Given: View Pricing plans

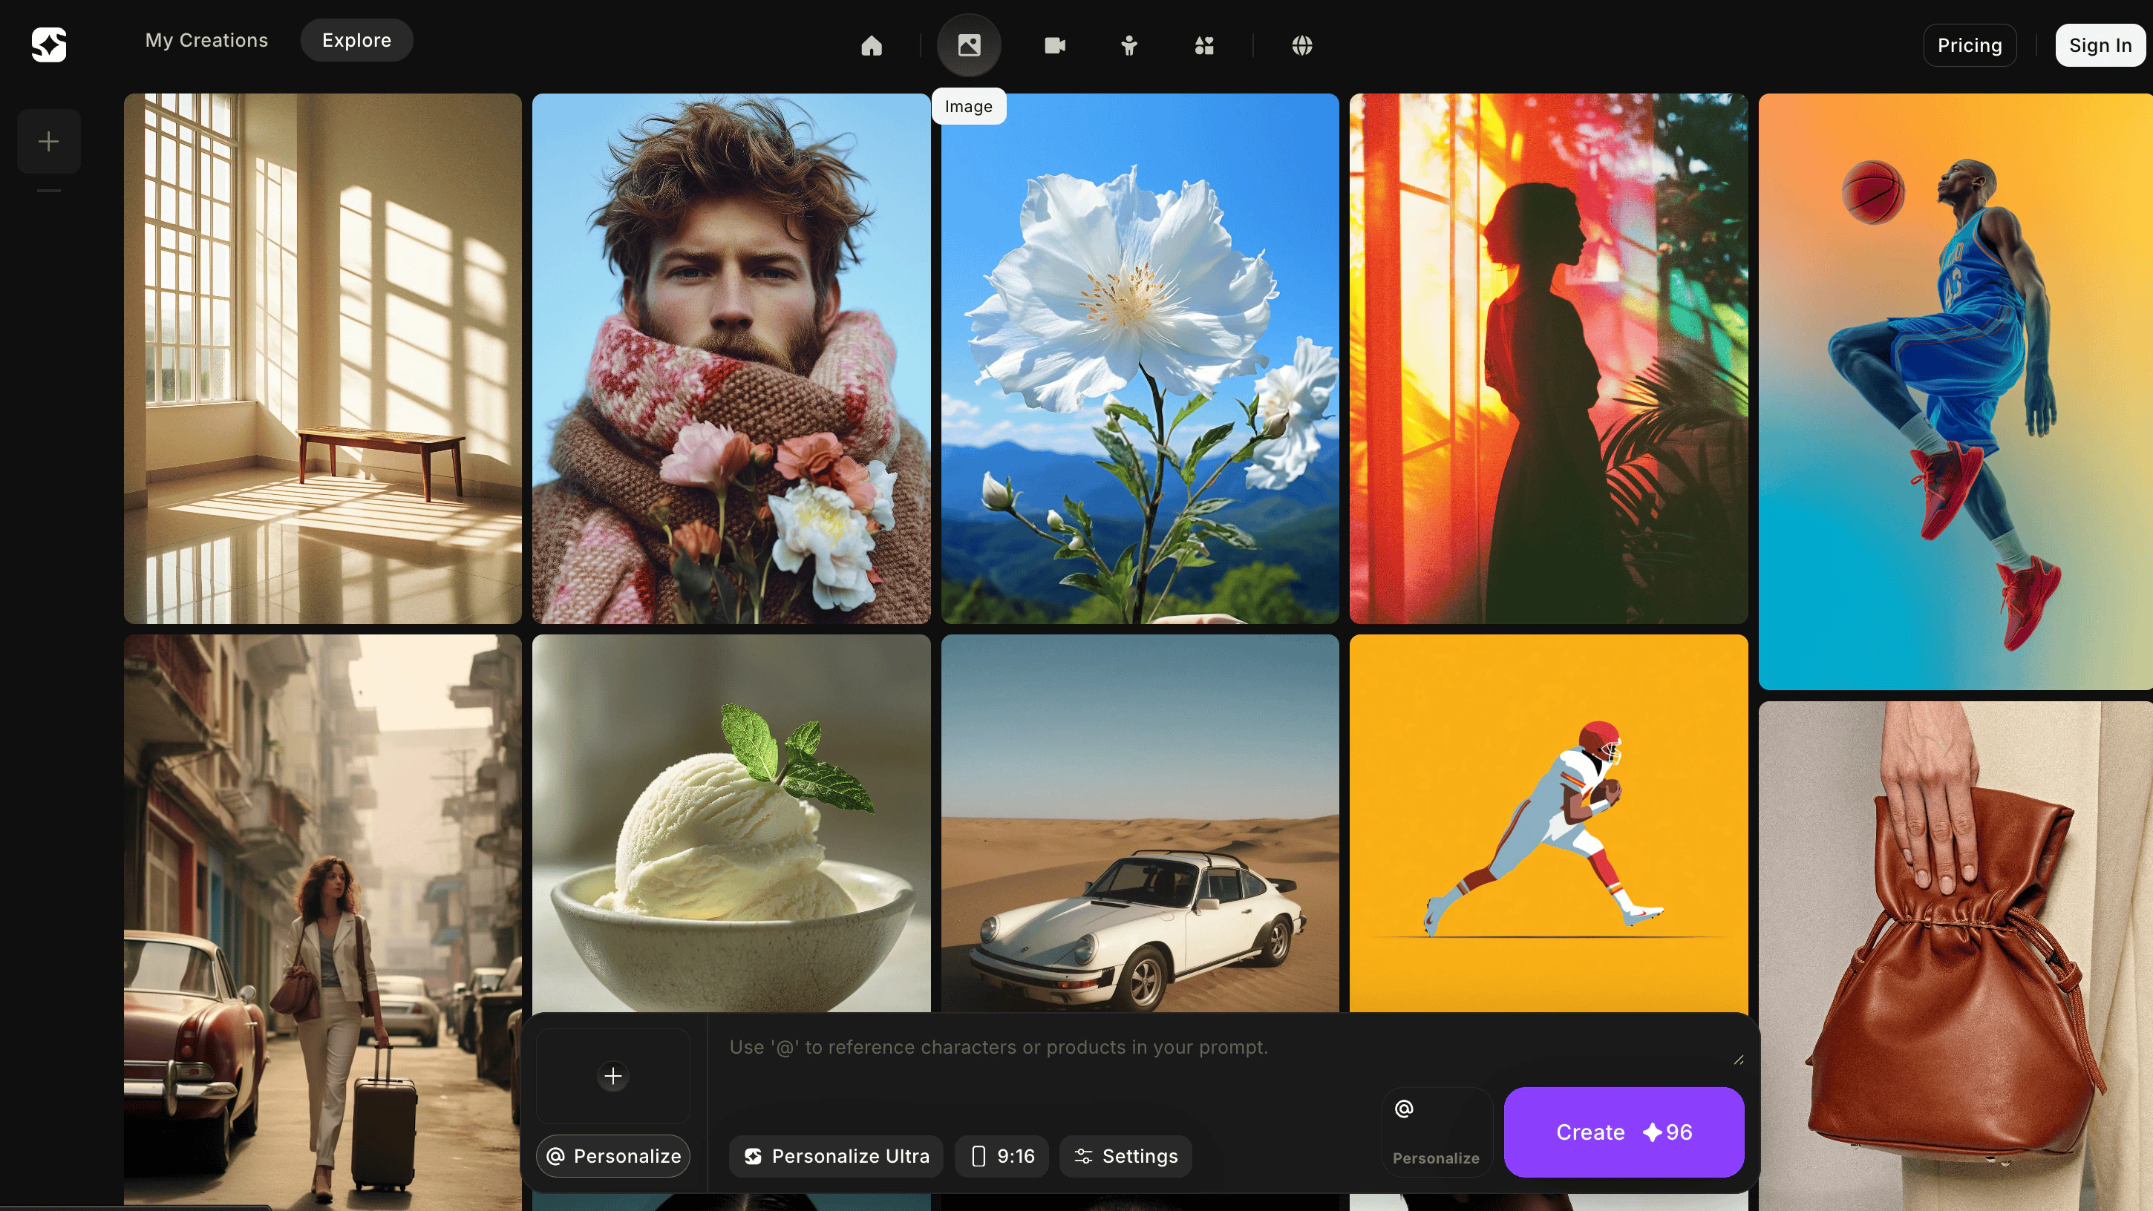Looking at the screenshot, I should tap(1970, 45).
